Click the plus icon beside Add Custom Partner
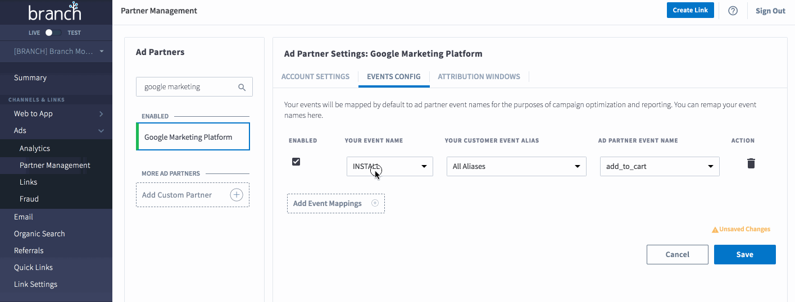This screenshot has width=795, height=302. (237, 195)
